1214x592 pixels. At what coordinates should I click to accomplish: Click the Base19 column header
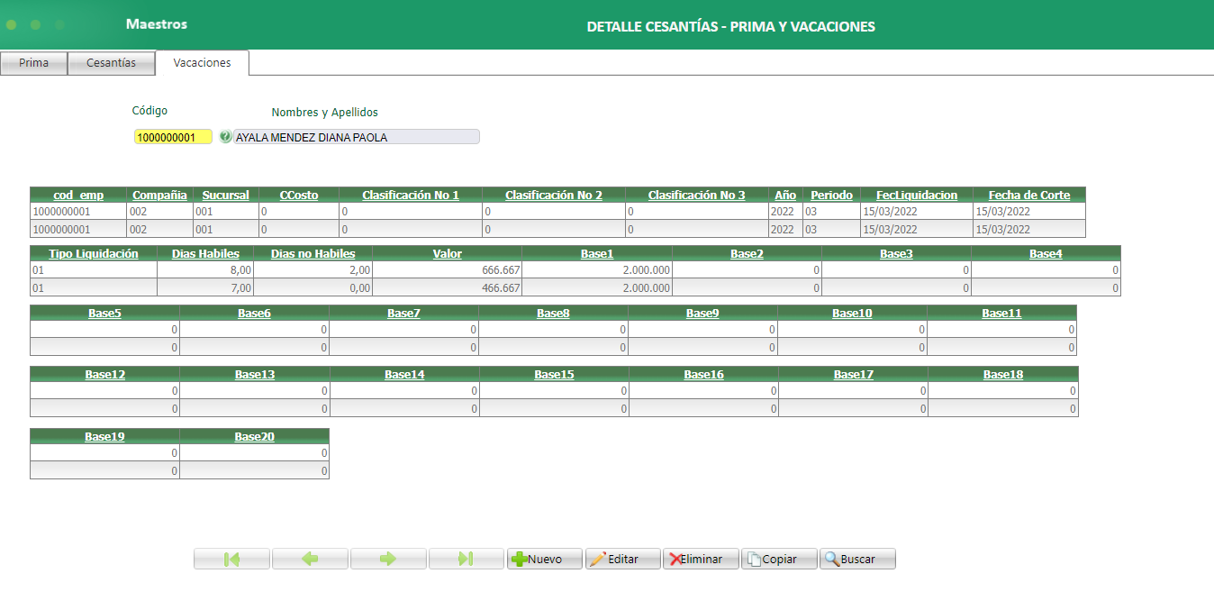click(x=104, y=436)
